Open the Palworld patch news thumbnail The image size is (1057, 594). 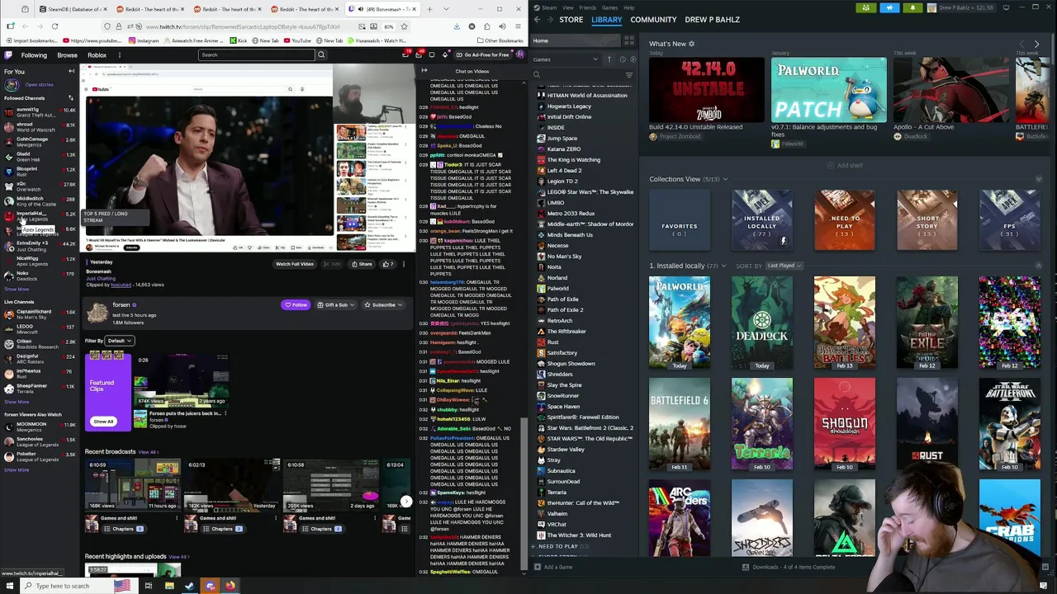[x=828, y=90]
